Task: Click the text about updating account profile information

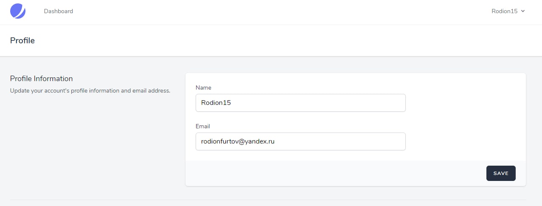Action: [x=90, y=91]
